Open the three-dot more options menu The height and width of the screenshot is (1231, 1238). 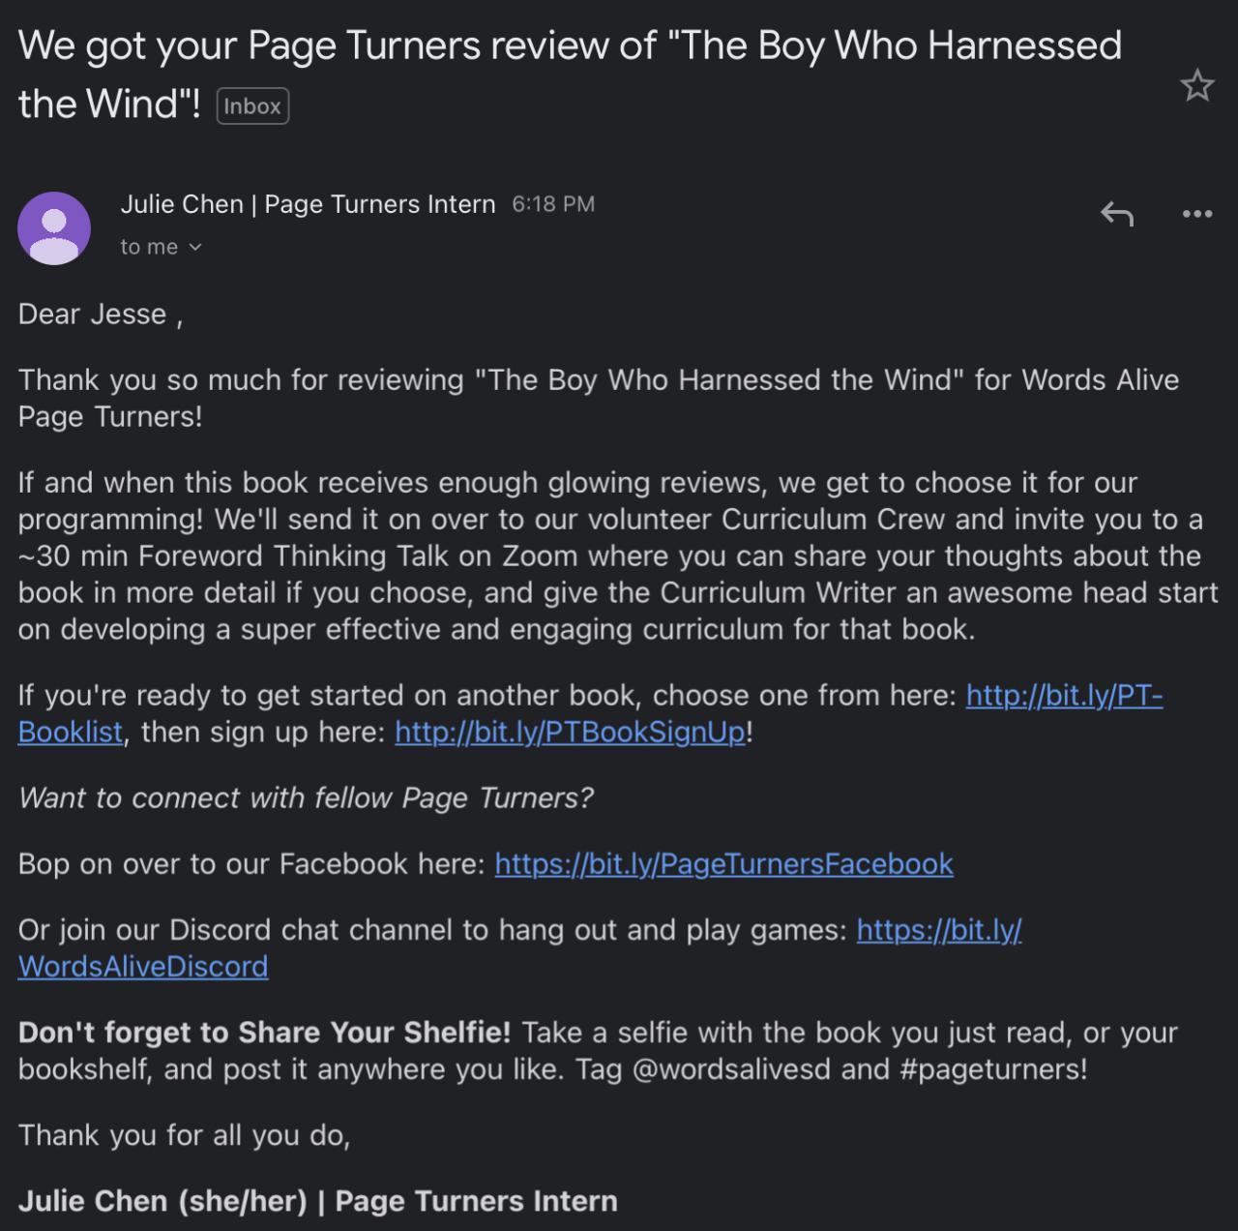1197,214
